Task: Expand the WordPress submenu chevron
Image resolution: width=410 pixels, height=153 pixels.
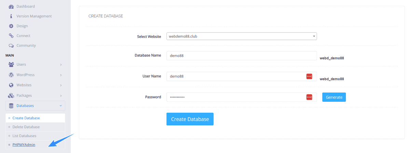Action: click(61, 75)
